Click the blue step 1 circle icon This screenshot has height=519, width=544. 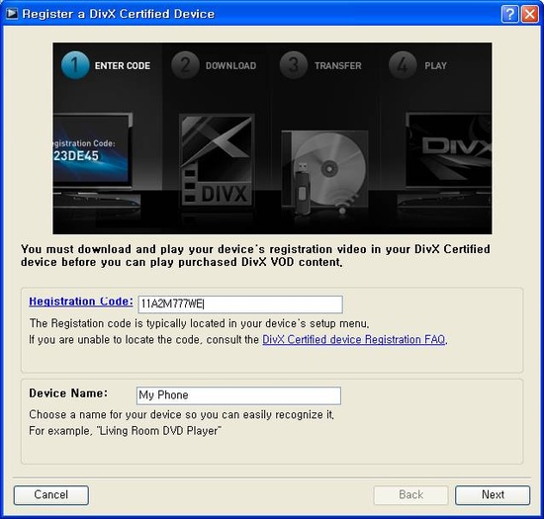point(75,65)
